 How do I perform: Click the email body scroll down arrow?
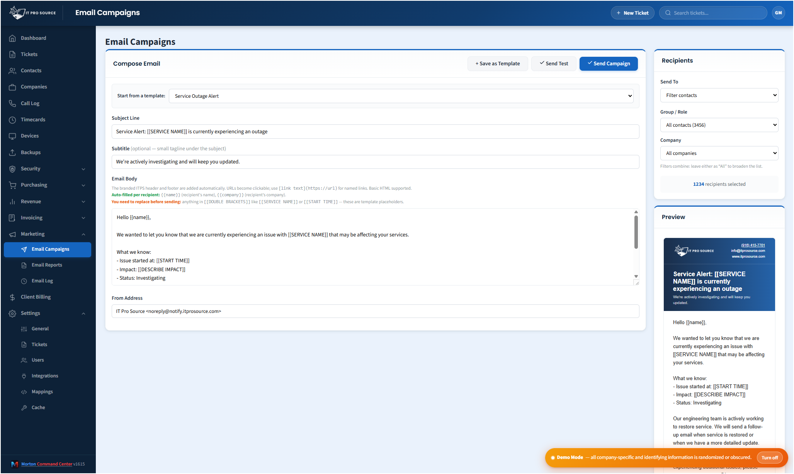pyautogui.click(x=636, y=277)
